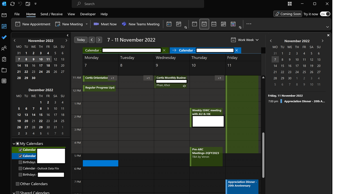
Task: Create a New Teams Meeting
Action: [x=141, y=24]
